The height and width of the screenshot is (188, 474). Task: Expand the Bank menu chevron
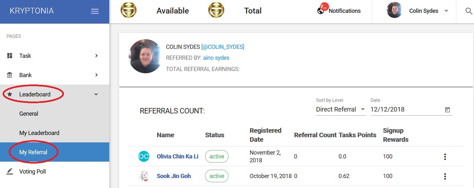[x=96, y=75]
